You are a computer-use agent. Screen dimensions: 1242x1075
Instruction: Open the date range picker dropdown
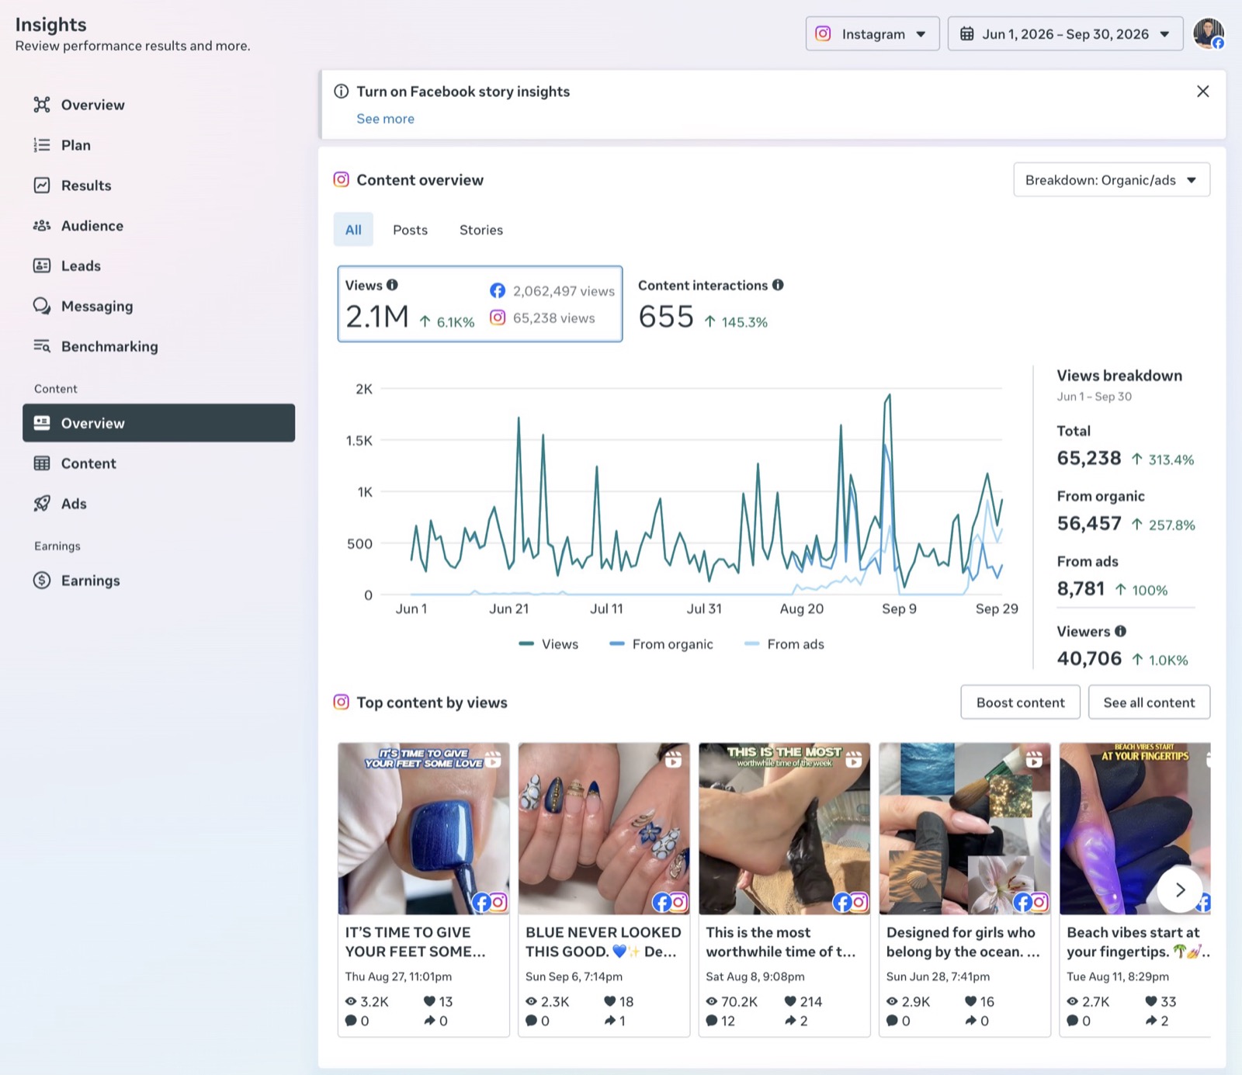[x=1065, y=34]
